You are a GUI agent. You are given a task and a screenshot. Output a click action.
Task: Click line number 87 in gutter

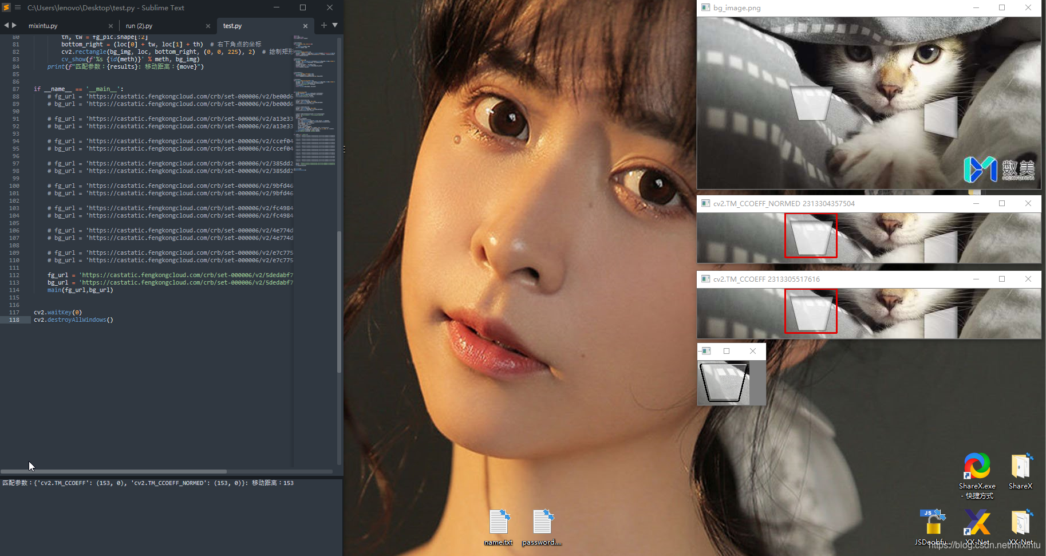point(15,89)
